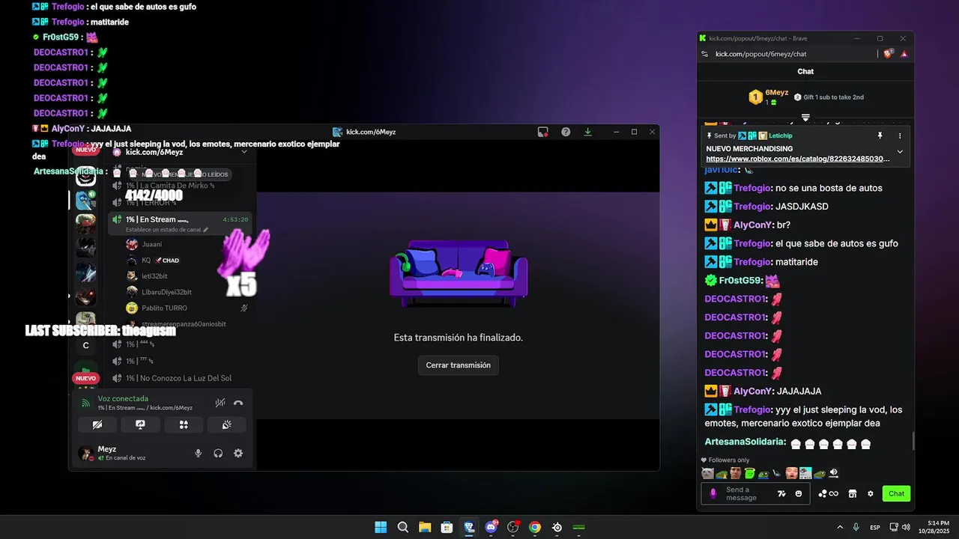Expand pinned message with chevron arrow
Image resolution: width=959 pixels, height=539 pixels.
pos(900,151)
